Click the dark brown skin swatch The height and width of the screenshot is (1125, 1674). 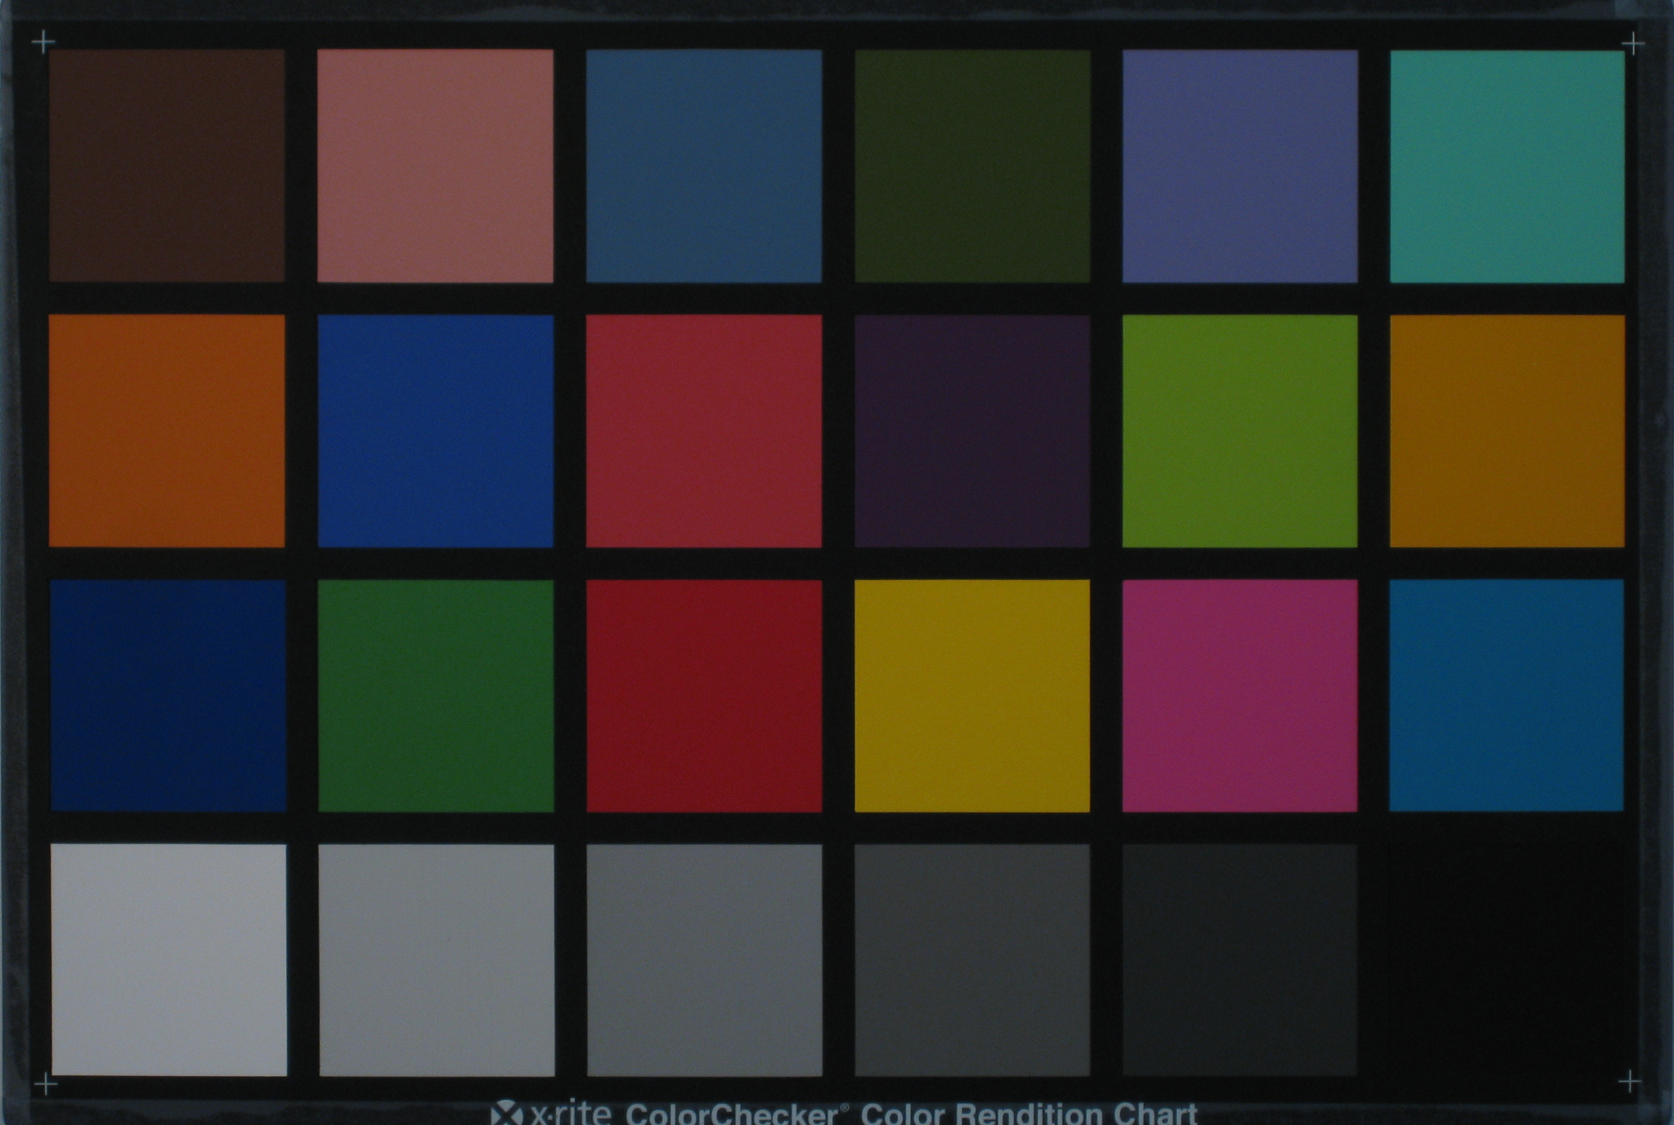point(167,166)
